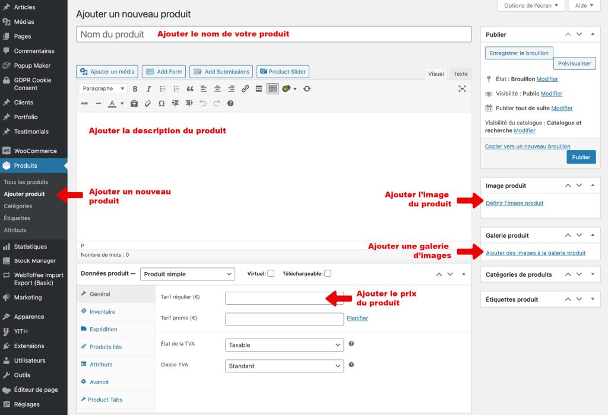The image size is (608, 415).
Task: Open keyboard shortcuts help in editor
Action: [x=230, y=103]
